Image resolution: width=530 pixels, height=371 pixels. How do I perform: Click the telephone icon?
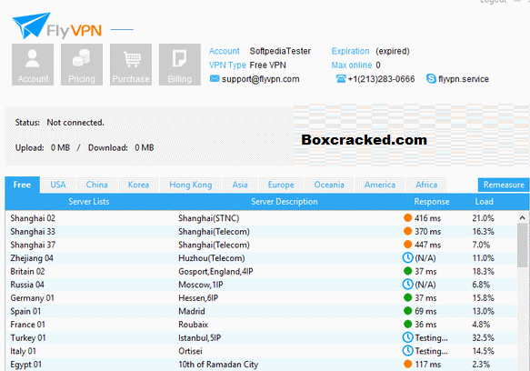click(341, 78)
